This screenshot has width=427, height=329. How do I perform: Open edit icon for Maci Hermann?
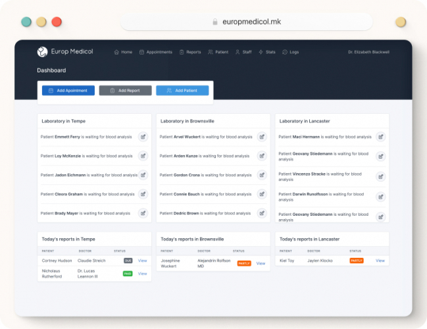381,137
